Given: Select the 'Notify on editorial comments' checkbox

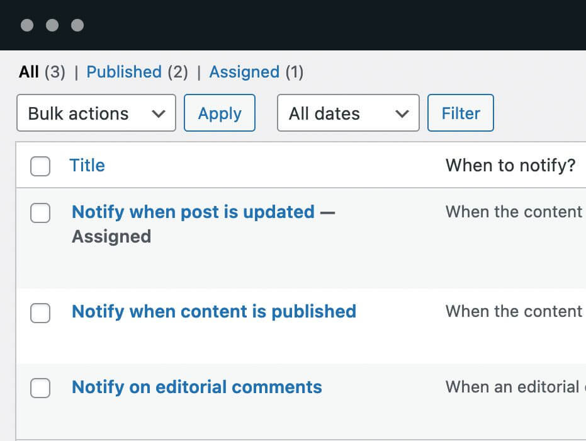Looking at the screenshot, I should (40, 388).
